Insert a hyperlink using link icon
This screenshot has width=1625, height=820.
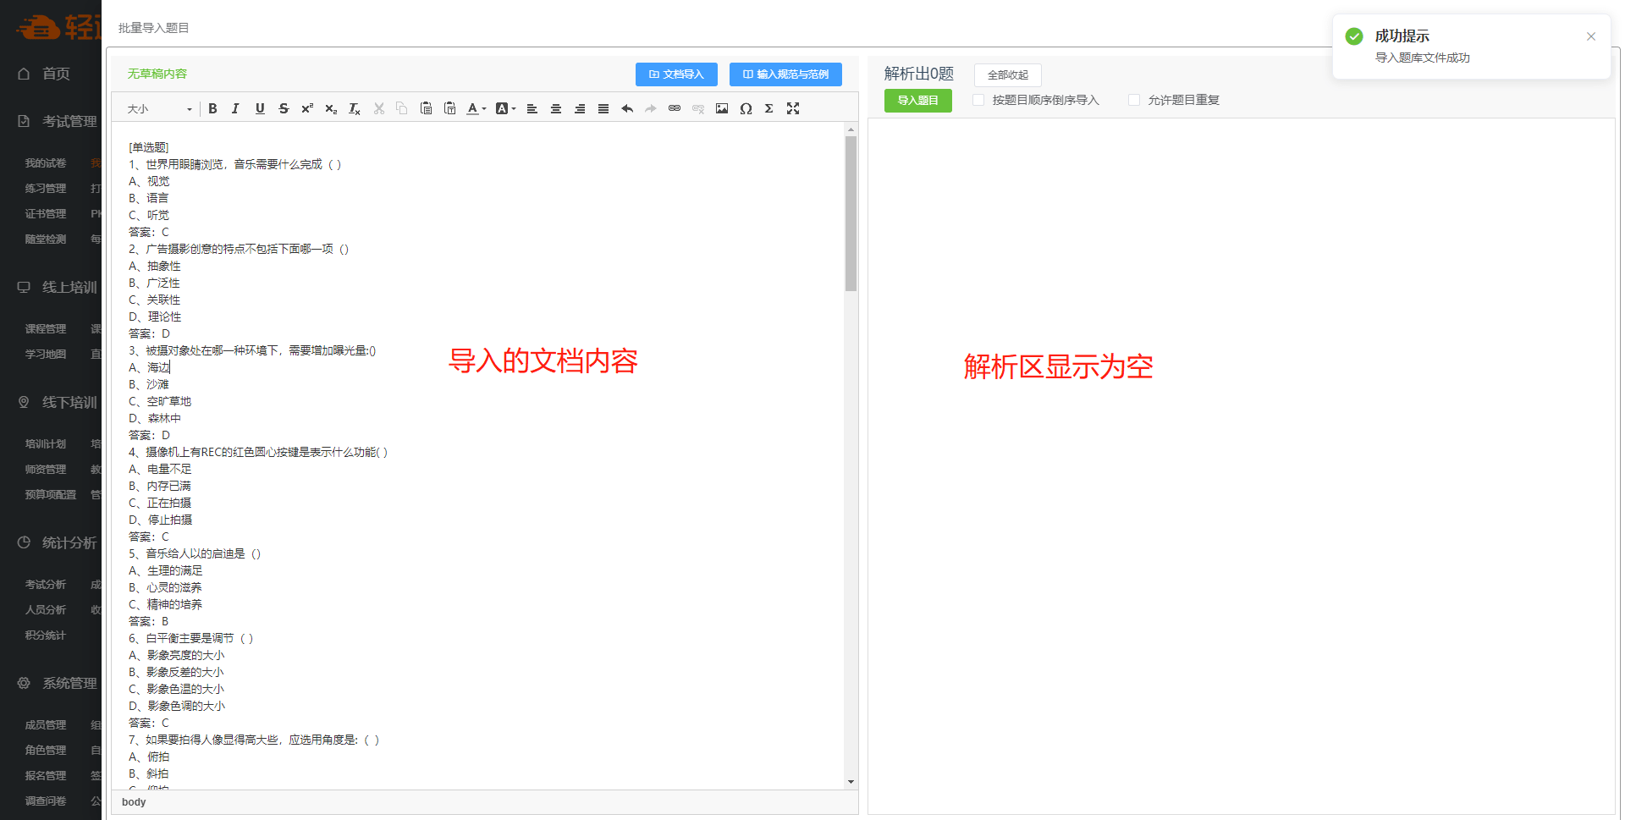pyautogui.click(x=675, y=108)
